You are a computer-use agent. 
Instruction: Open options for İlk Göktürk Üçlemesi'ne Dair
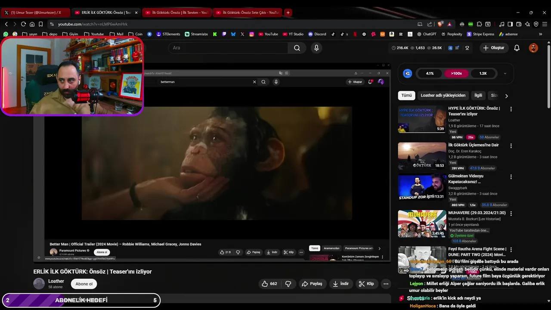pos(511,146)
